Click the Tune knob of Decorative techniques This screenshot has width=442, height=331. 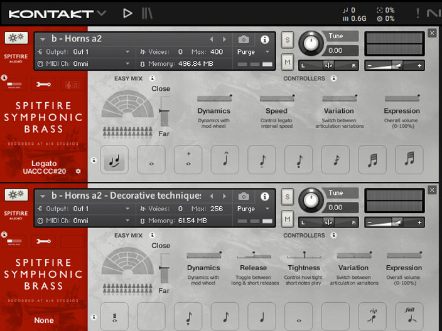(x=311, y=201)
